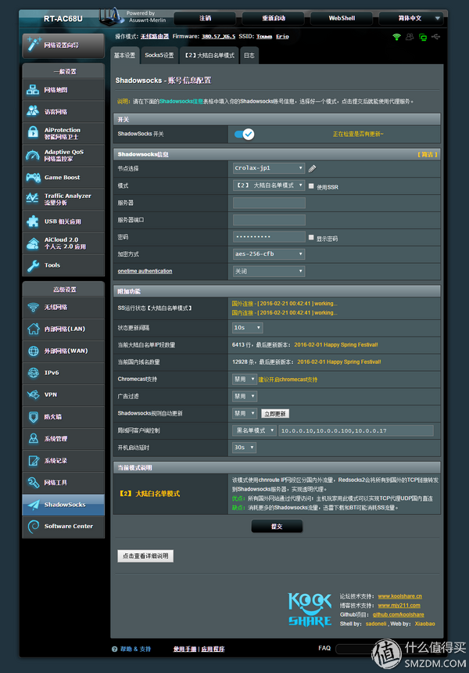Open the proxy mode dropdown
The width and height of the screenshot is (469, 673).
(269, 185)
